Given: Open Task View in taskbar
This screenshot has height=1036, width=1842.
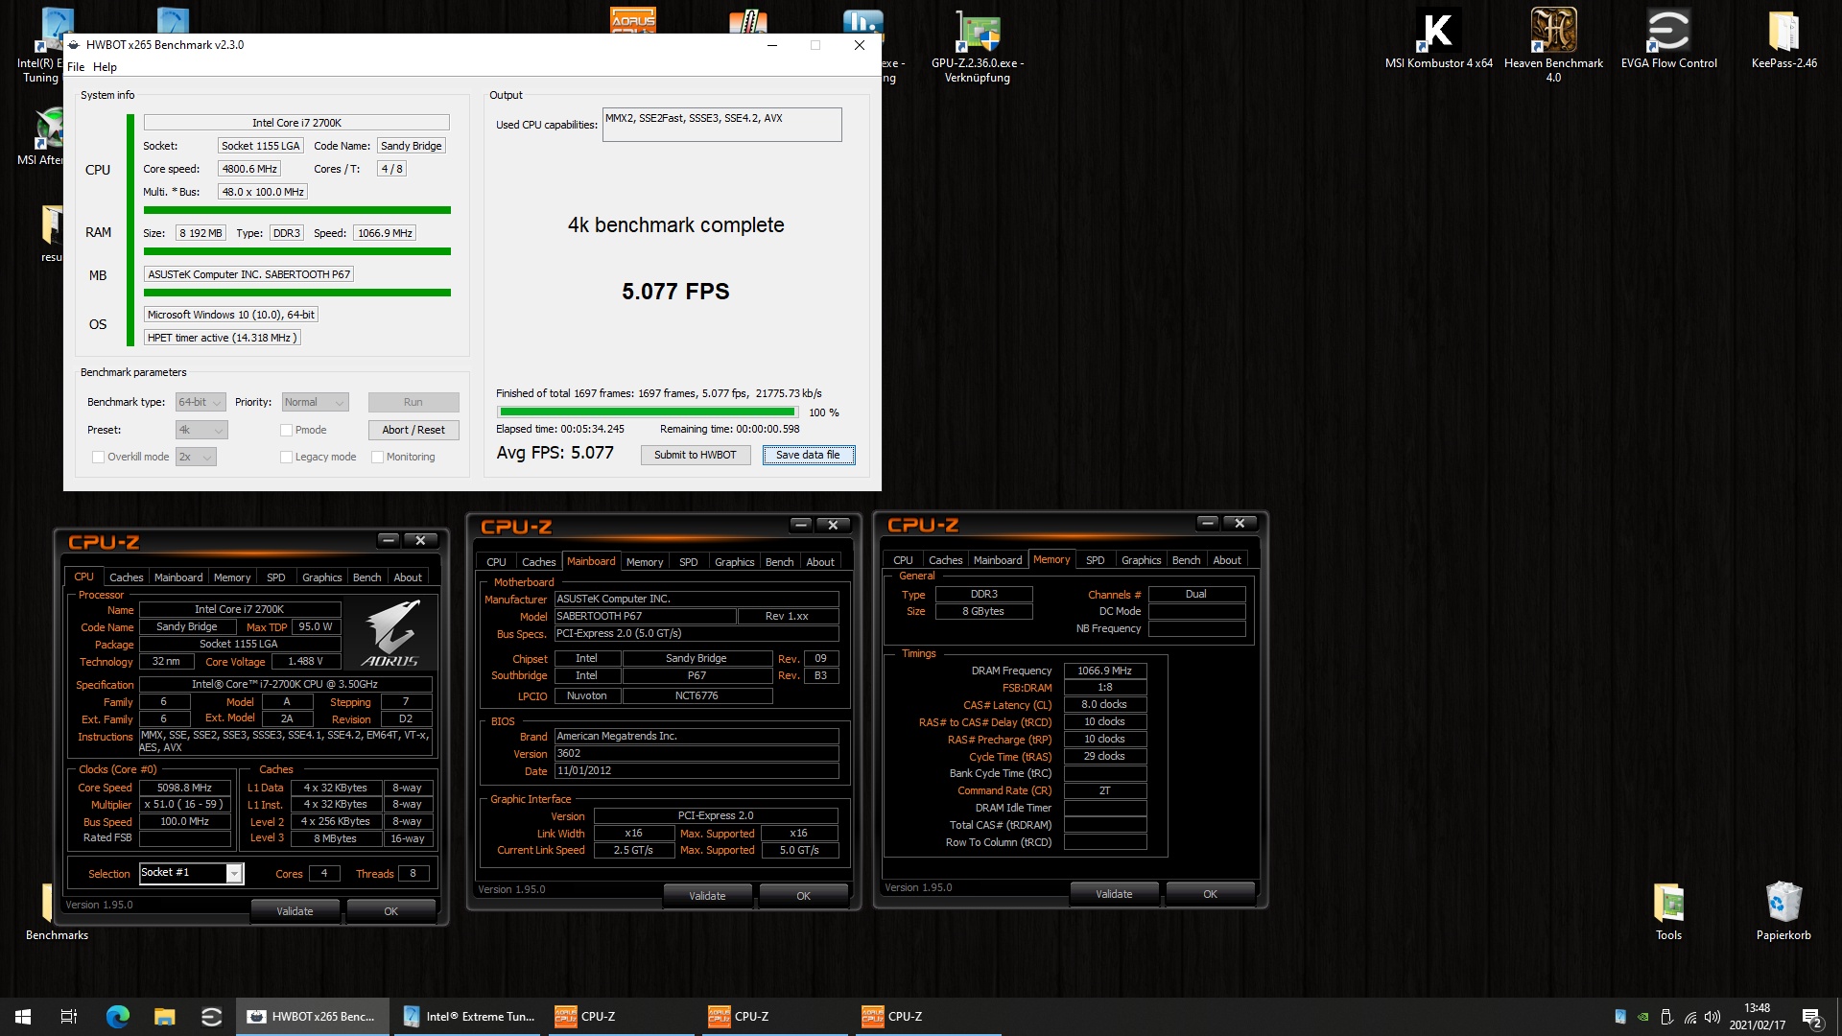Looking at the screenshot, I should [69, 1017].
